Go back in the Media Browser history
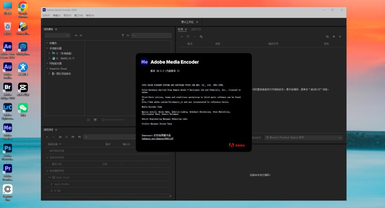Screen dimensions: 385x208 coord(76,36)
